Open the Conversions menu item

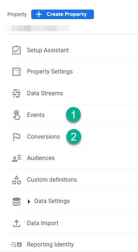click(x=43, y=137)
